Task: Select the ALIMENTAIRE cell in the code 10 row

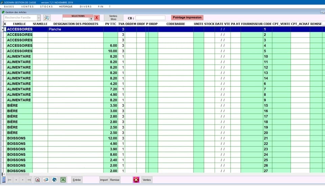Action: [x=20, y=56]
